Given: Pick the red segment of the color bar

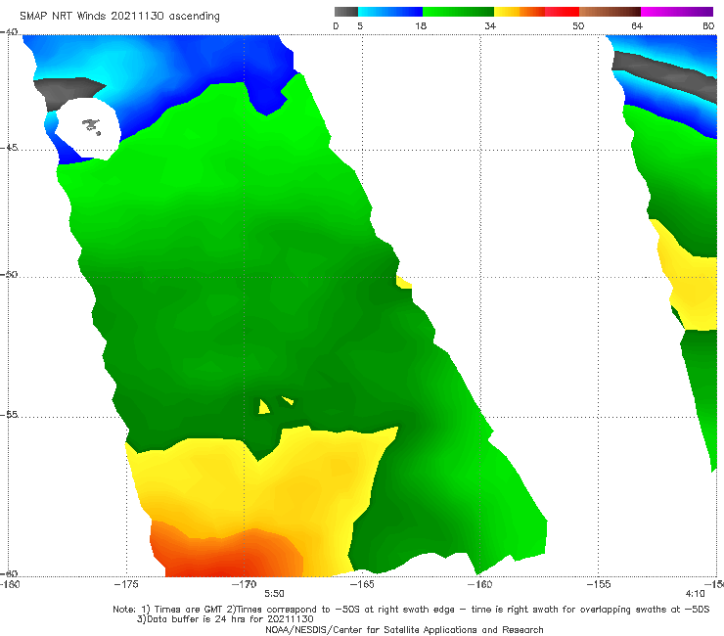Looking at the screenshot, I should (x=563, y=12).
